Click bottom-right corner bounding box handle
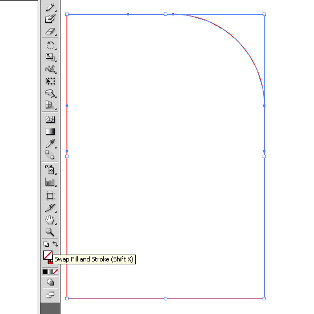Image resolution: width=314 pixels, height=314 pixels. pos(264,299)
